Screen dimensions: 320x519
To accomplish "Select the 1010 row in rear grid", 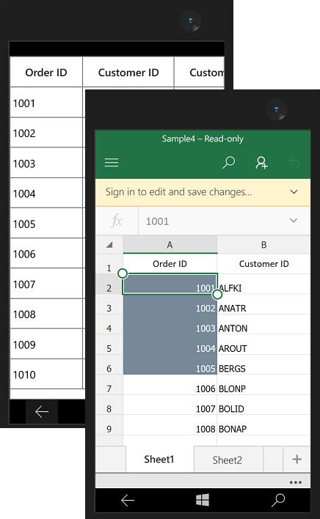I will [46, 375].
